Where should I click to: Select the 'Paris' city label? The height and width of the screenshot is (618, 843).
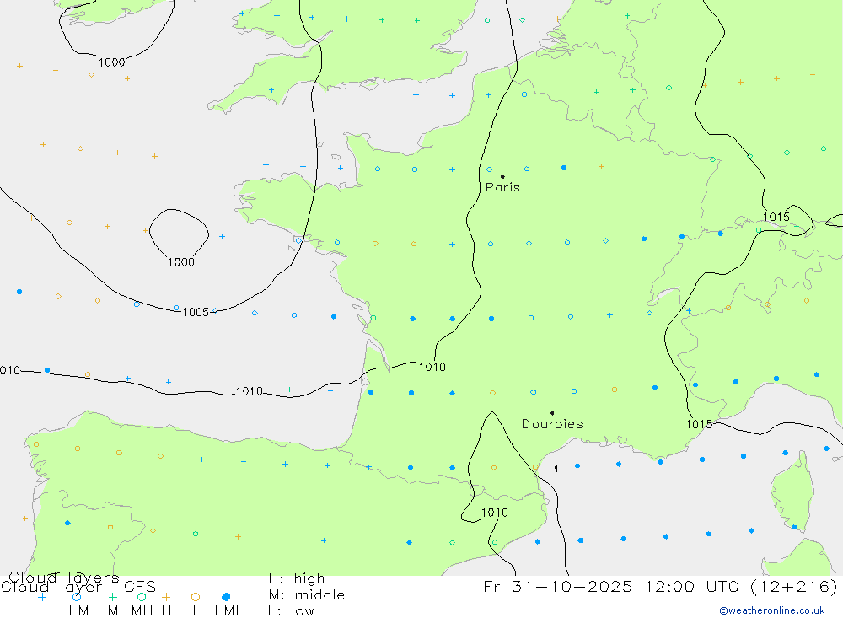pyautogui.click(x=502, y=187)
